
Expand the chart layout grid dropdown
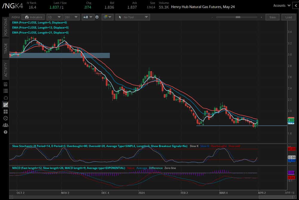107,17
